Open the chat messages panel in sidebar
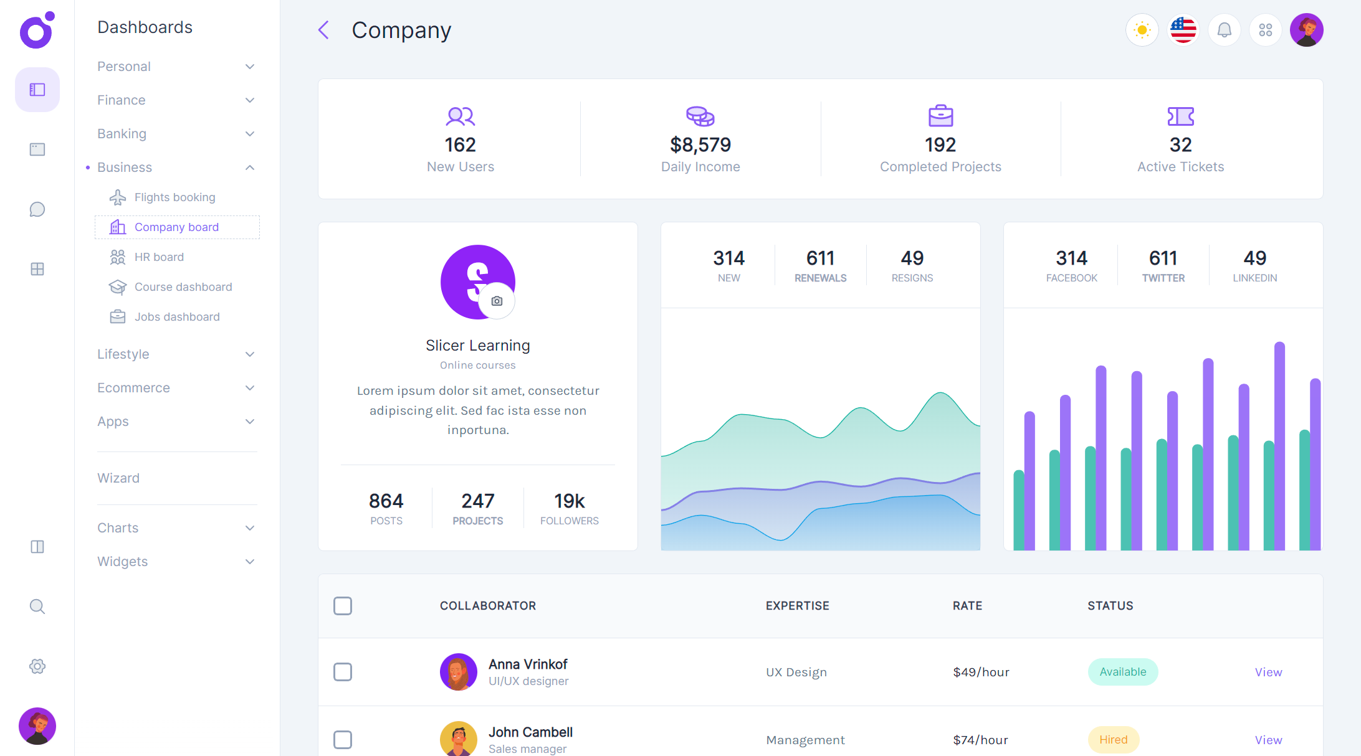This screenshot has width=1361, height=756. [37, 209]
